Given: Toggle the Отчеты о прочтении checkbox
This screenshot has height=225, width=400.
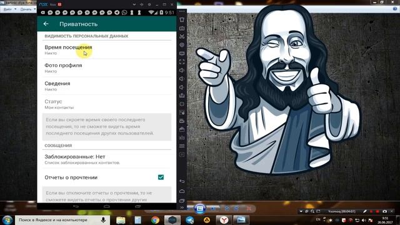Looking at the screenshot, I should point(161,177).
